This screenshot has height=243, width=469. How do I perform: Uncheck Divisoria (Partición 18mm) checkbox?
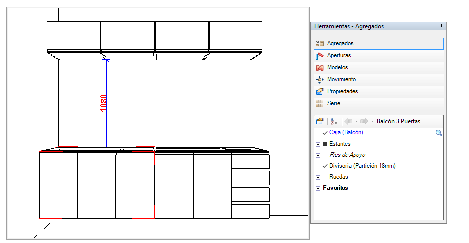[325, 166]
